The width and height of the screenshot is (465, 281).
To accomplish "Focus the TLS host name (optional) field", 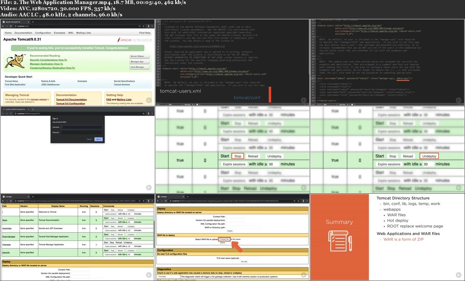I will click(249, 258).
